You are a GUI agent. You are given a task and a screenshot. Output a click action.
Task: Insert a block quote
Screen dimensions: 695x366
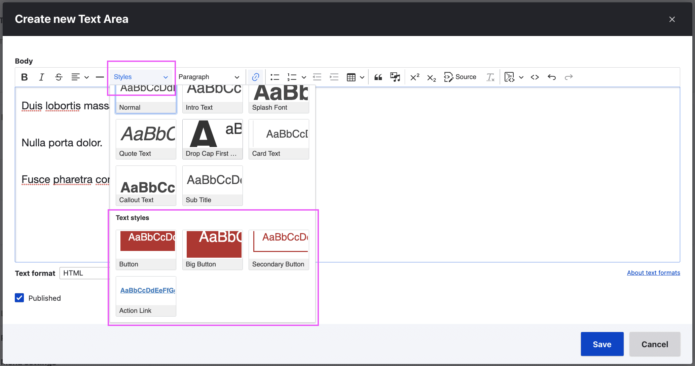pos(378,77)
